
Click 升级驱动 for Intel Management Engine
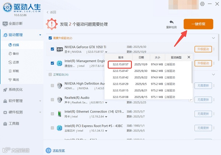pos(203,63)
